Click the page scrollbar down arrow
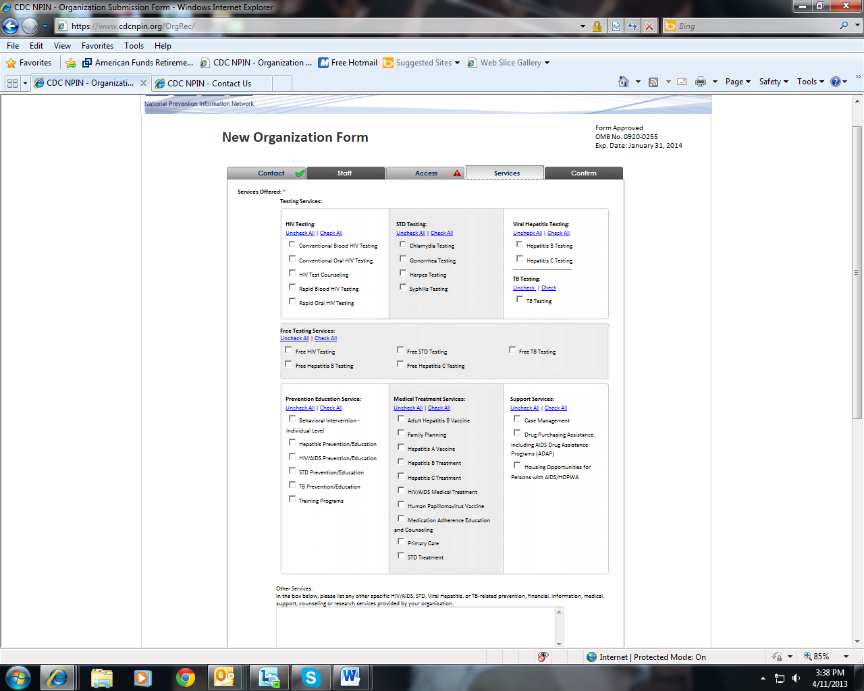 [x=857, y=642]
